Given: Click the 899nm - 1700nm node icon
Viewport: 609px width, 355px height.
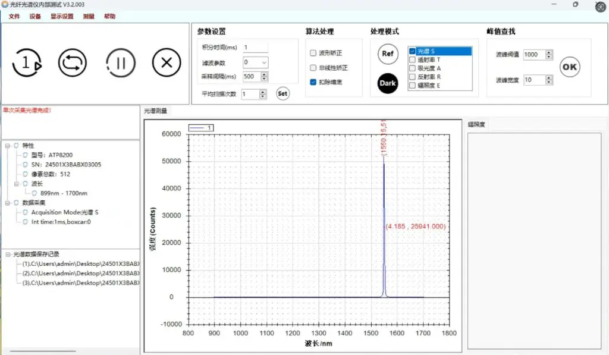Looking at the screenshot, I should coord(34,193).
